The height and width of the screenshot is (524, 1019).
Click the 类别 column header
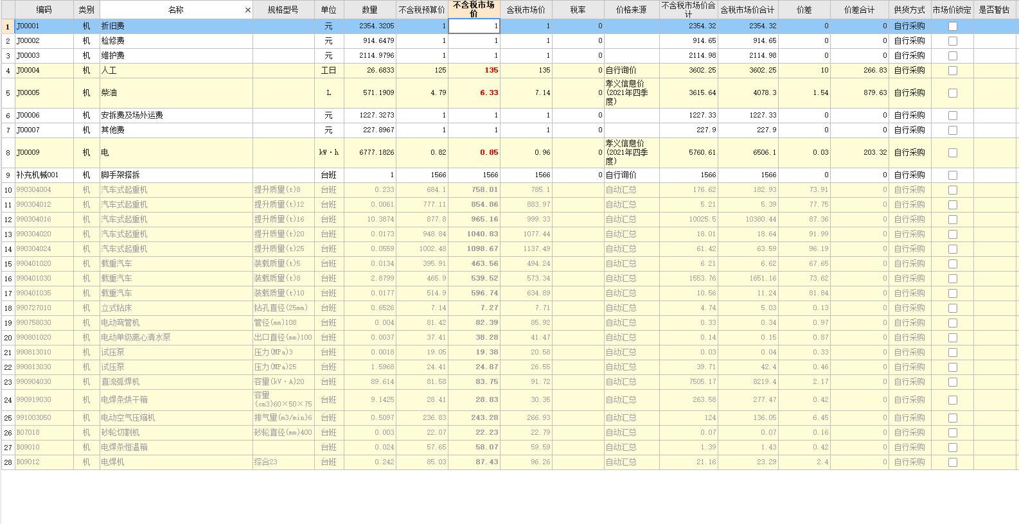[87, 10]
